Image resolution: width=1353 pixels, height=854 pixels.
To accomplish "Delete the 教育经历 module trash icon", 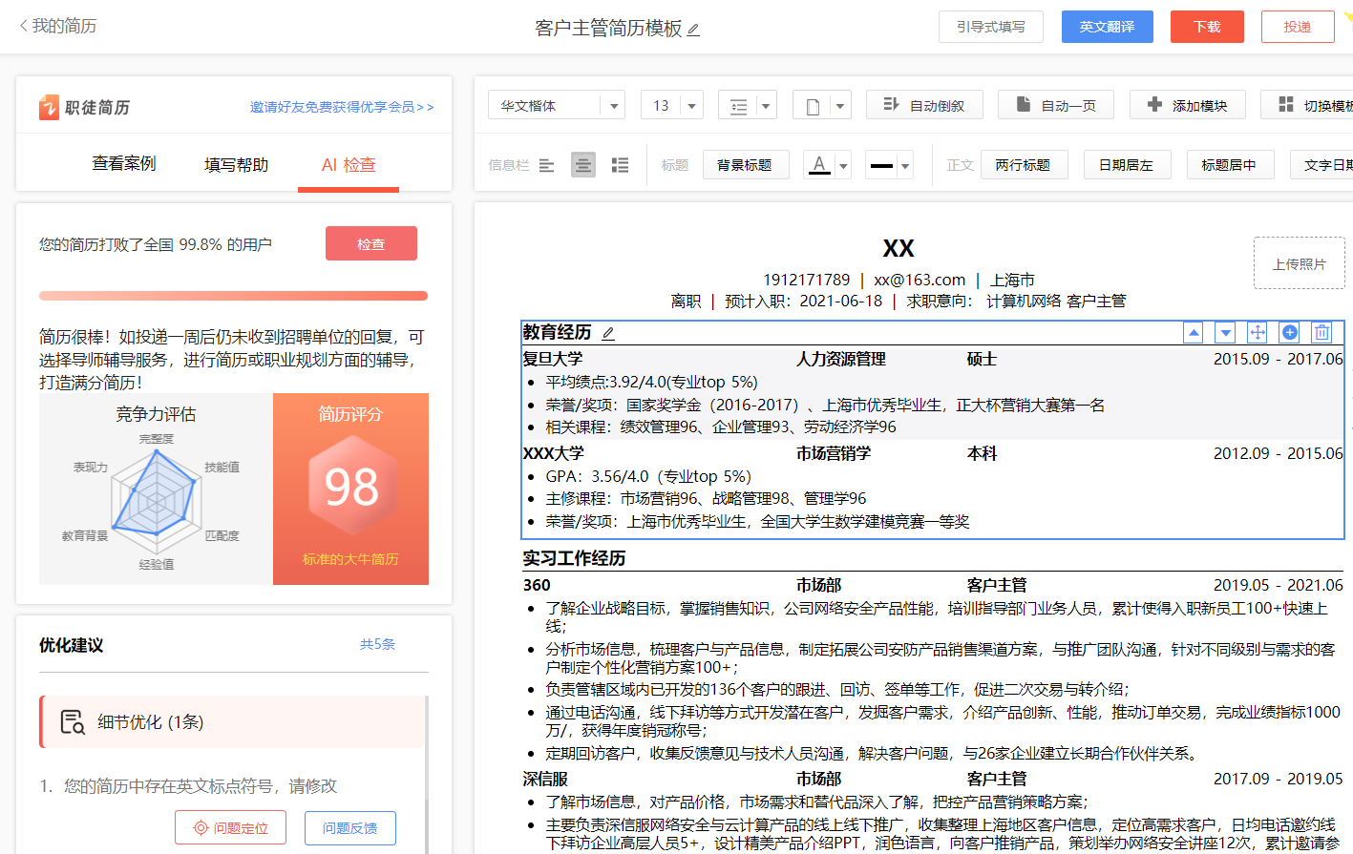I will pos(1322,332).
